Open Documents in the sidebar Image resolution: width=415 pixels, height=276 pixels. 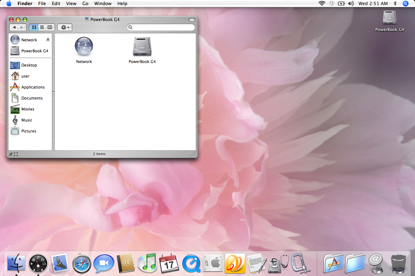pos(27,98)
